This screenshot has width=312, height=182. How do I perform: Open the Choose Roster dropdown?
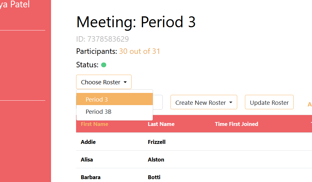pyautogui.click(x=104, y=82)
